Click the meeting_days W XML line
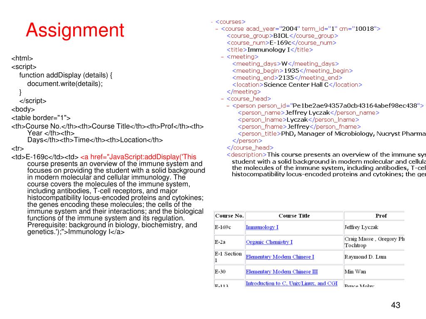Image resolution: width=426 pixels, height=319 pixels. (x=285, y=64)
